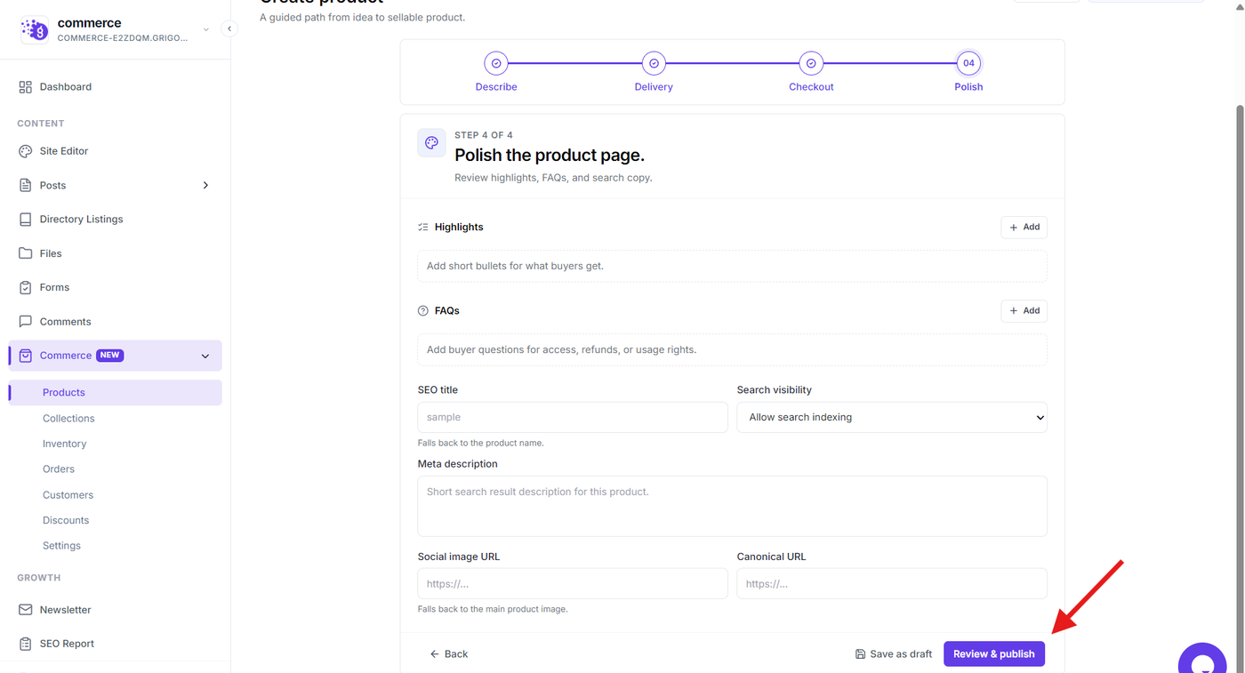Image resolution: width=1245 pixels, height=673 pixels.
Task: Click the Review & publish button
Action: (x=994, y=654)
